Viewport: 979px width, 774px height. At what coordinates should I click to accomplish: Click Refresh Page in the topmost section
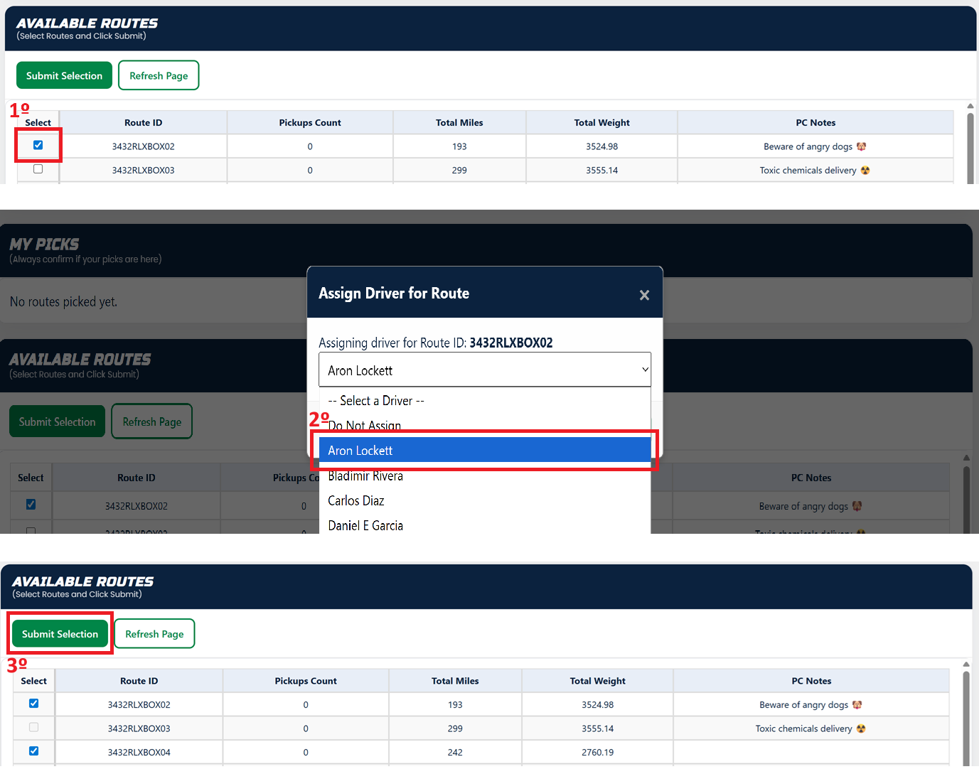pos(159,75)
